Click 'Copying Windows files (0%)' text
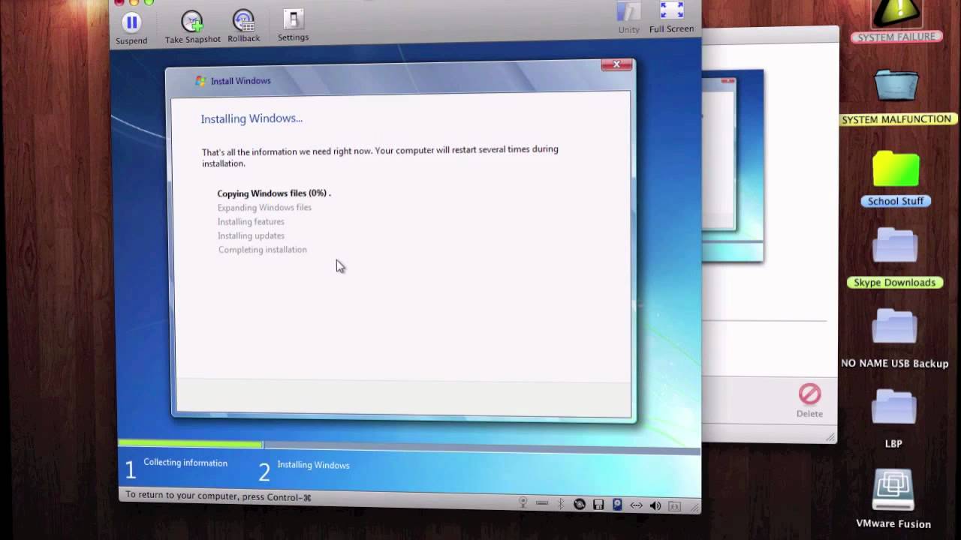Viewport: 961px width, 540px height. click(x=274, y=193)
